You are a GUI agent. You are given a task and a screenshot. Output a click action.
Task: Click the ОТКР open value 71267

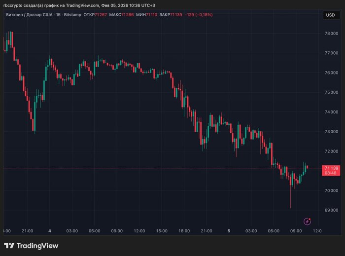coord(100,15)
